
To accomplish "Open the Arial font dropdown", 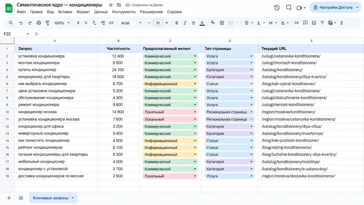I will 131,23.
